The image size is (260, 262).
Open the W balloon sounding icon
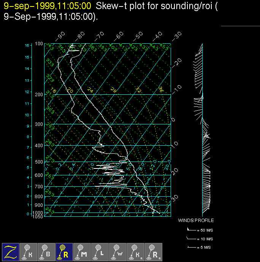118,252
